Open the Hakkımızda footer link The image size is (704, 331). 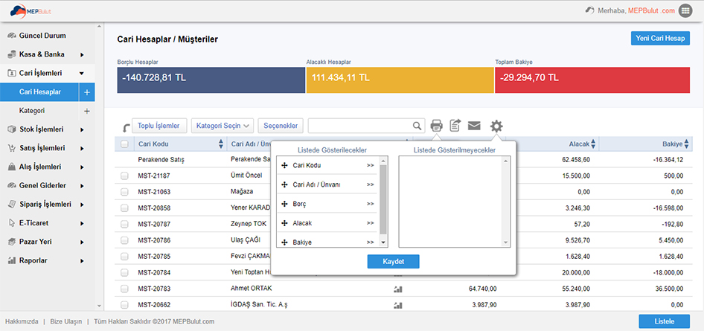click(x=21, y=321)
